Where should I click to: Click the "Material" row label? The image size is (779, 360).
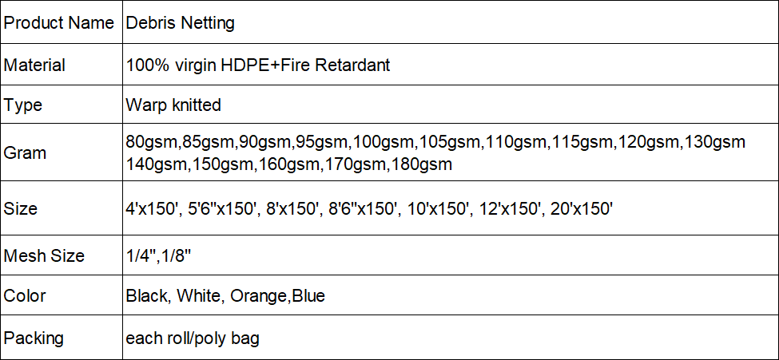(34, 65)
